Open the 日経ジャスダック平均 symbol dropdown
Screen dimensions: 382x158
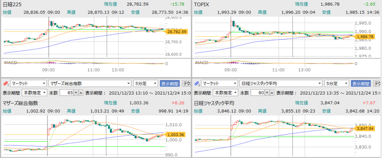tap(281, 84)
